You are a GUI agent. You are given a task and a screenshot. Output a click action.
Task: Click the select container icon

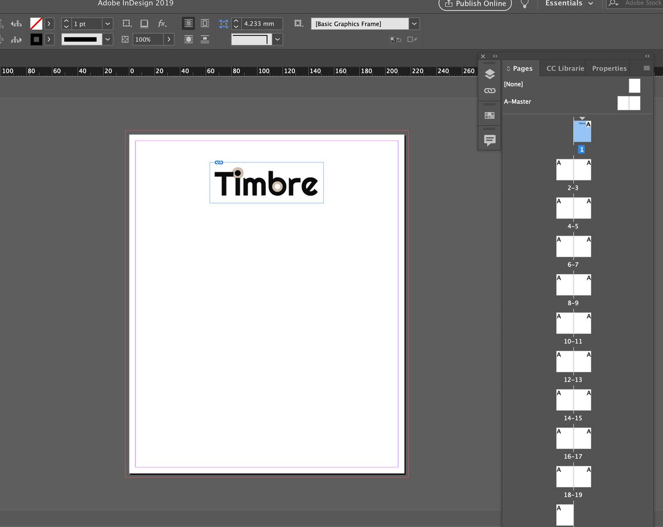click(x=17, y=24)
